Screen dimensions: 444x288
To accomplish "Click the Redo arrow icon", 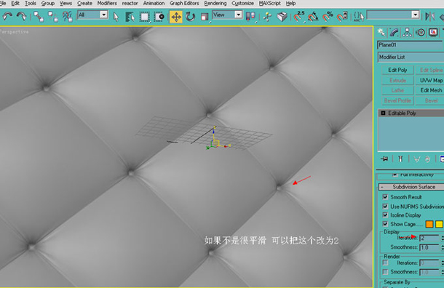I will tap(22, 17).
